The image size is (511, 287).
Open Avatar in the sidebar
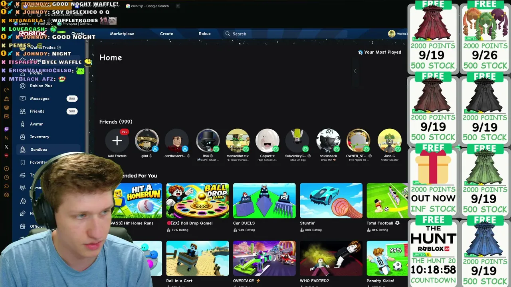coord(36,124)
